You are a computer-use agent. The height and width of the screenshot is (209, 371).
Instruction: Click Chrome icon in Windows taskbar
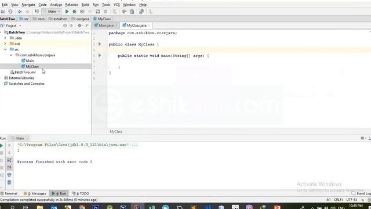tap(82, 207)
